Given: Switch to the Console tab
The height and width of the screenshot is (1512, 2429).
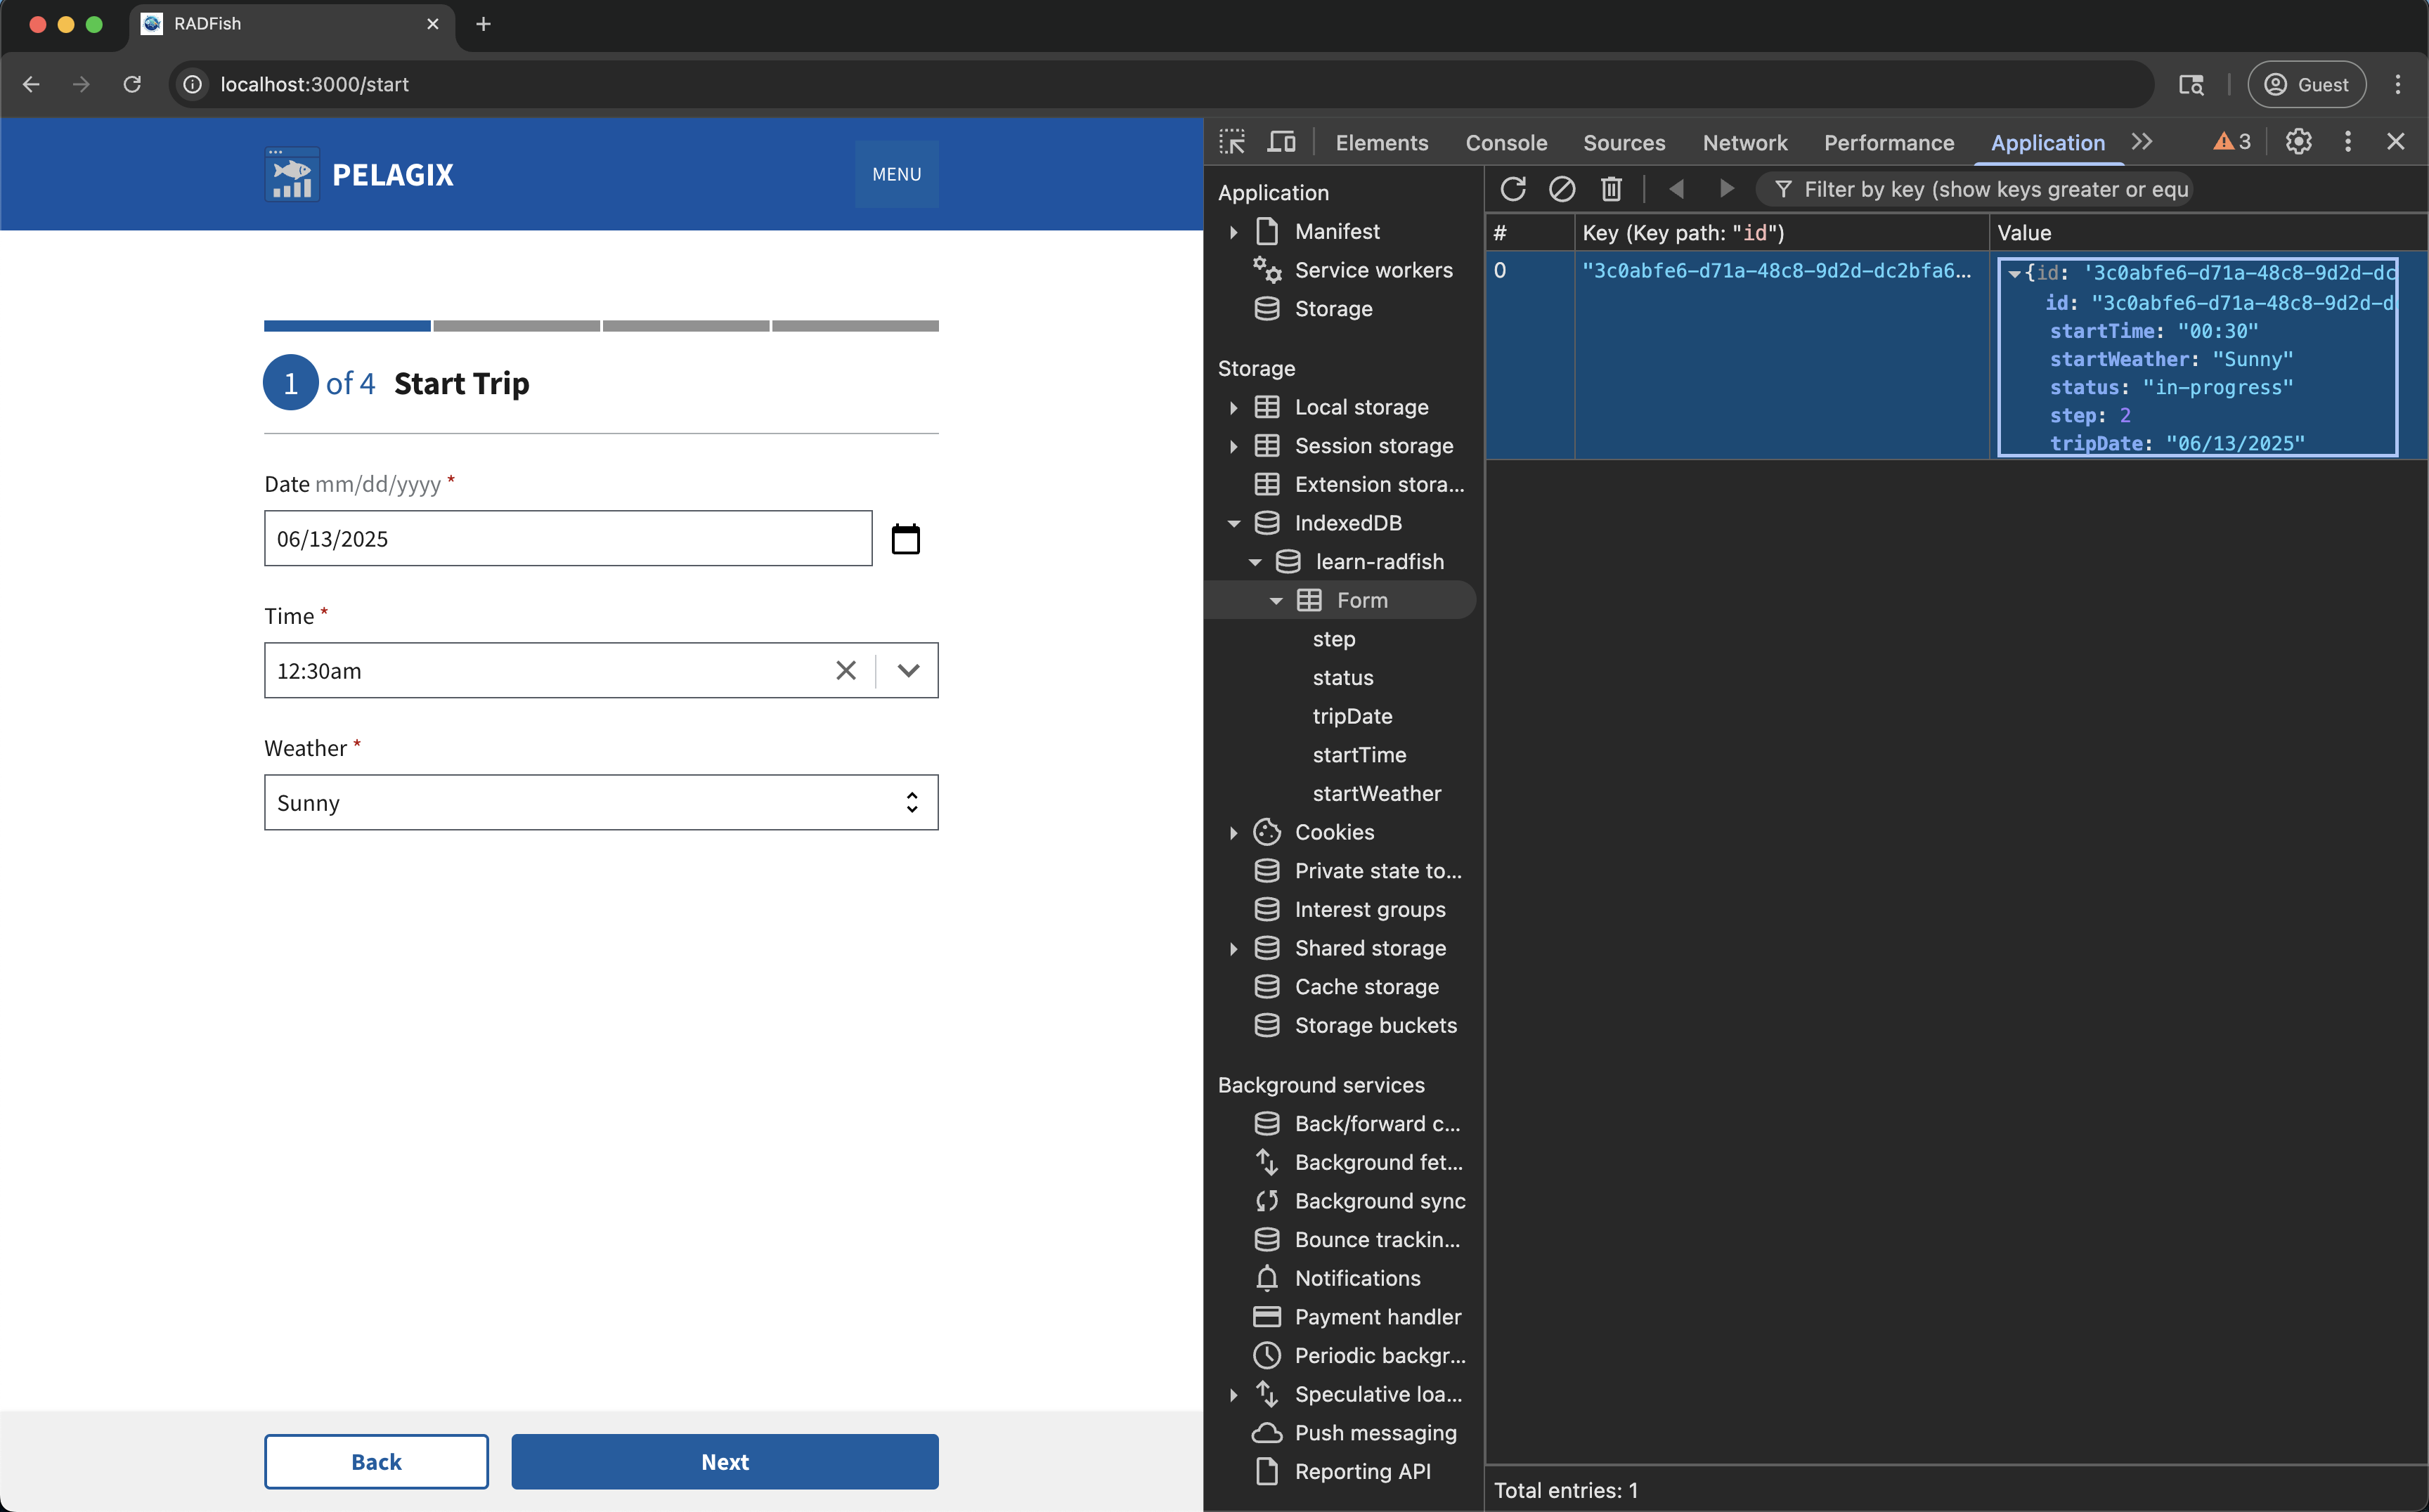Looking at the screenshot, I should click(1505, 142).
